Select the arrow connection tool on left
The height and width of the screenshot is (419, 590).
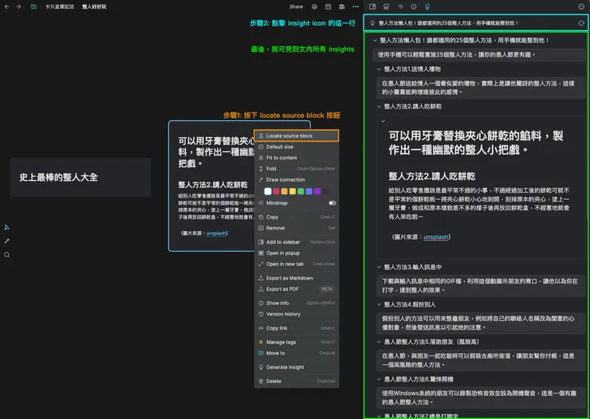[x=6, y=241]
